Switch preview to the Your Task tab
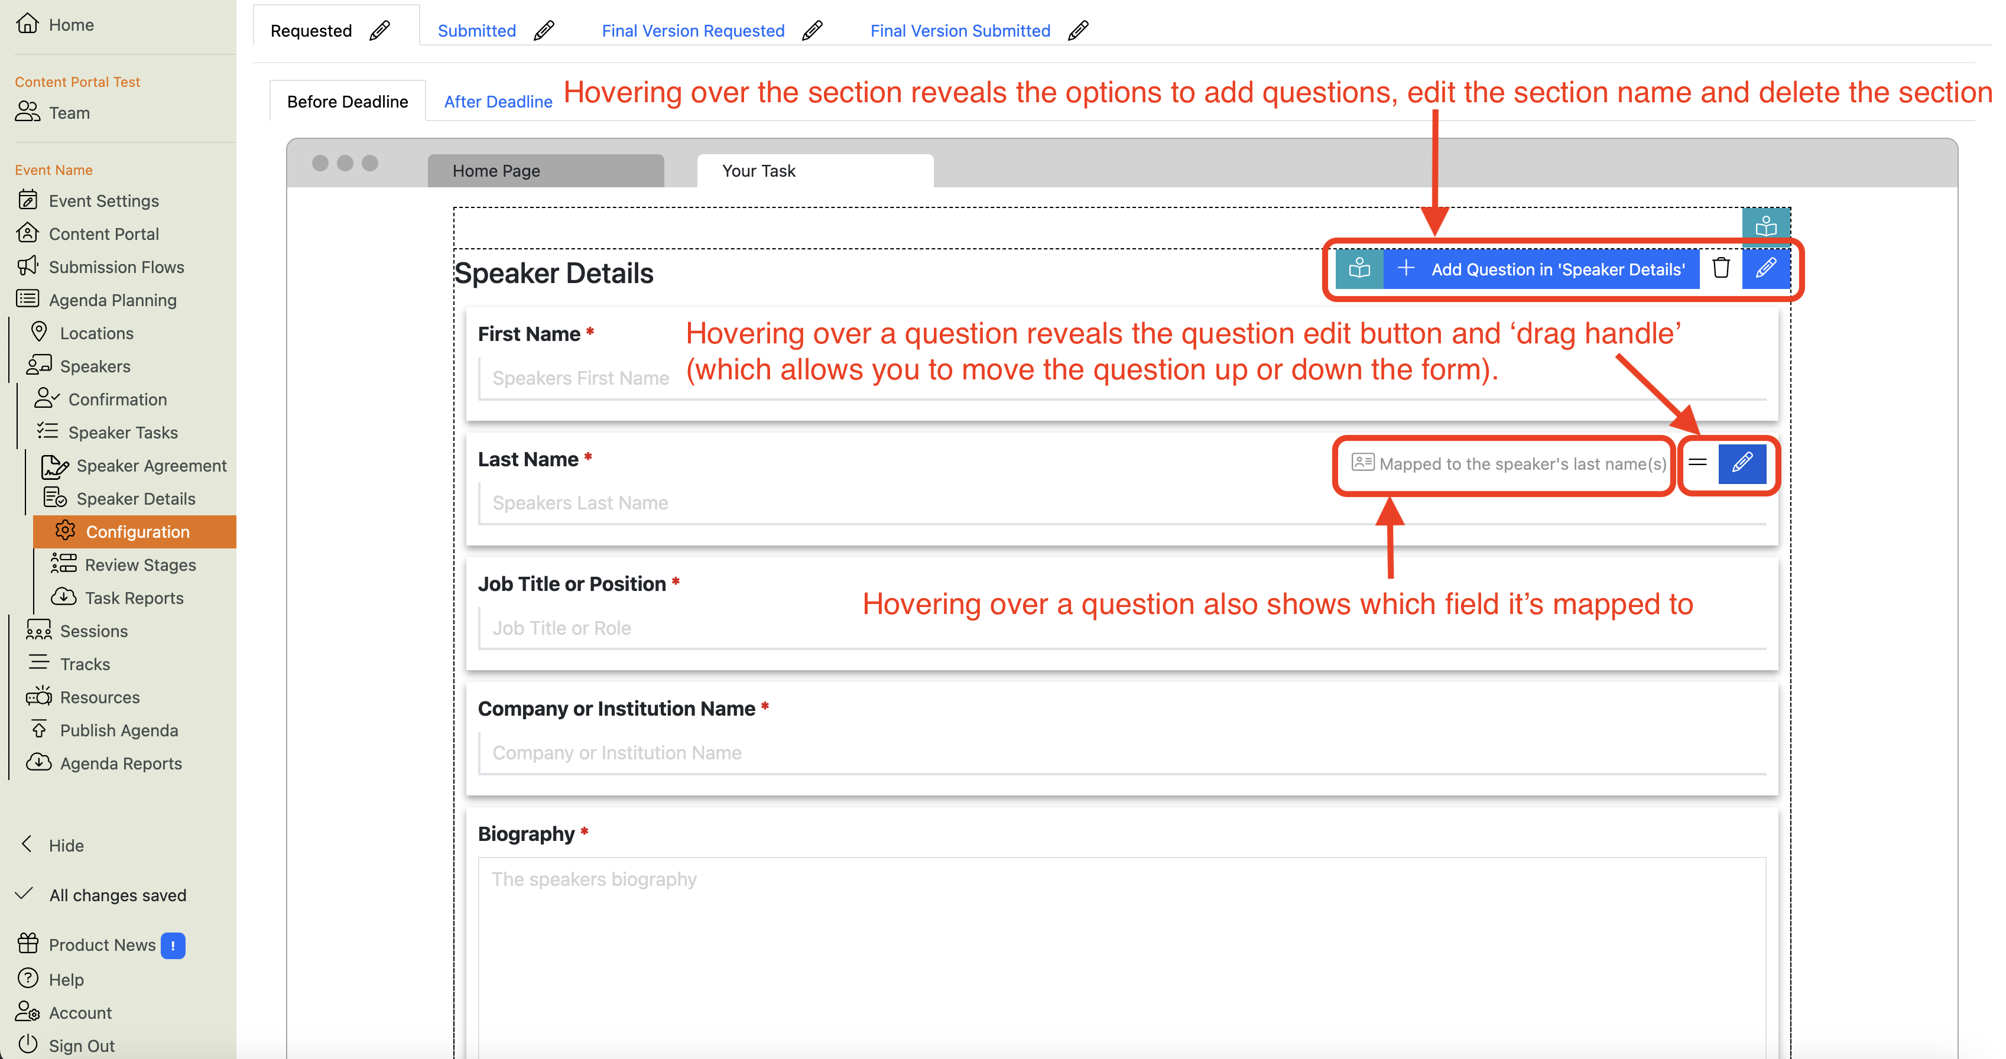This screenshot has height=1059, width=2006. [x=815, y=171]
